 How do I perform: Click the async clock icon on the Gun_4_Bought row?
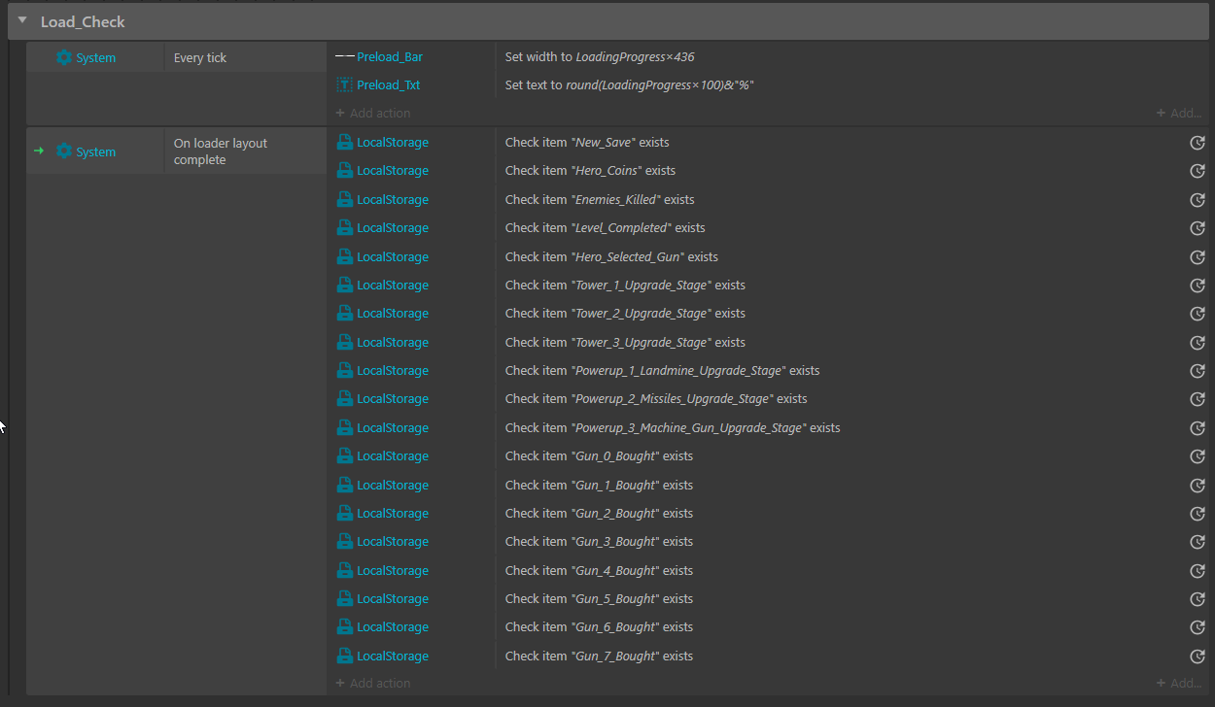coord(1198,571)
